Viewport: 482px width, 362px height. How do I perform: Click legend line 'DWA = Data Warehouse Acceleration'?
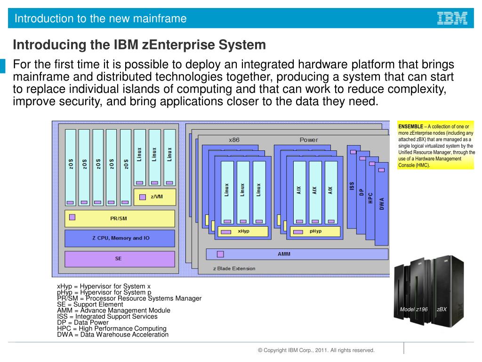pyautogui.click(x=113, y=335)
